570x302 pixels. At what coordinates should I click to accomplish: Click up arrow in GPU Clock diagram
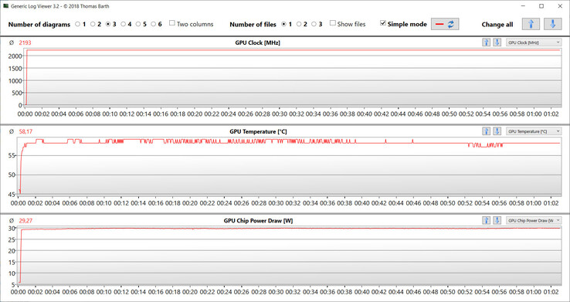(486, 42)
